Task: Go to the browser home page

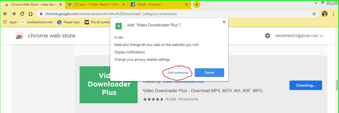Action: point(31,14)
